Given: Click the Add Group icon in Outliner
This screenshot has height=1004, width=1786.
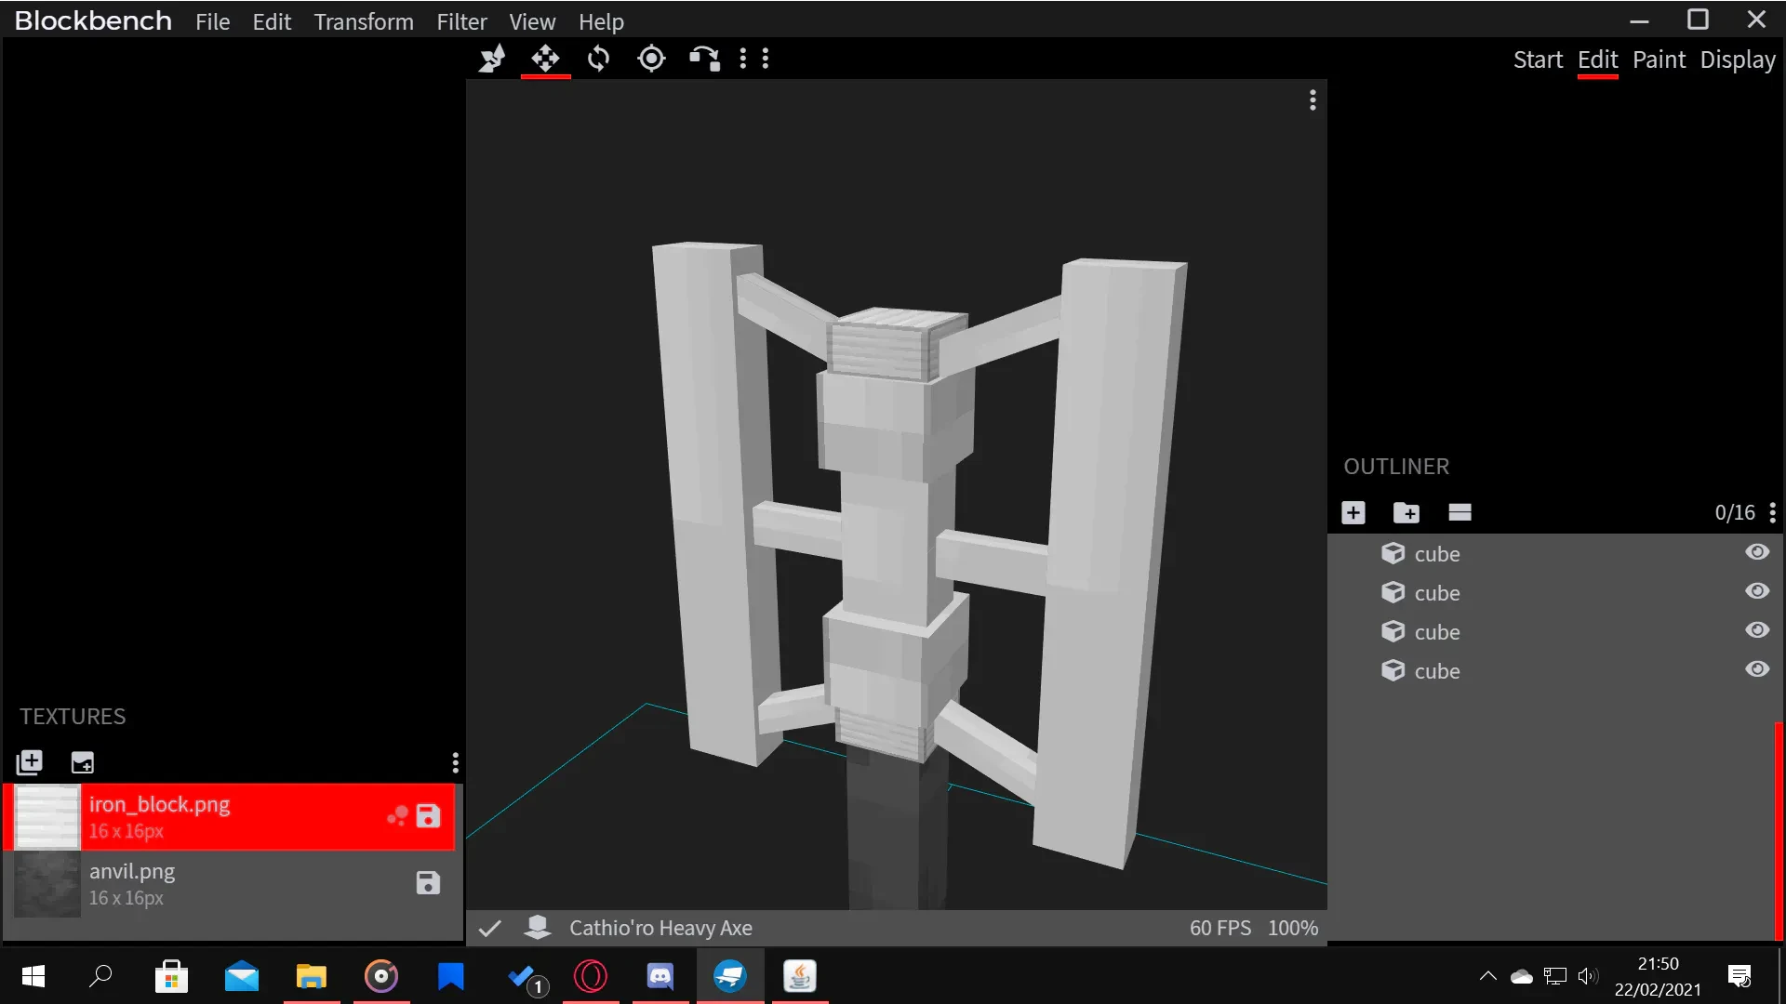Looking at the screenshot, I should click(x=1406, y=512).
